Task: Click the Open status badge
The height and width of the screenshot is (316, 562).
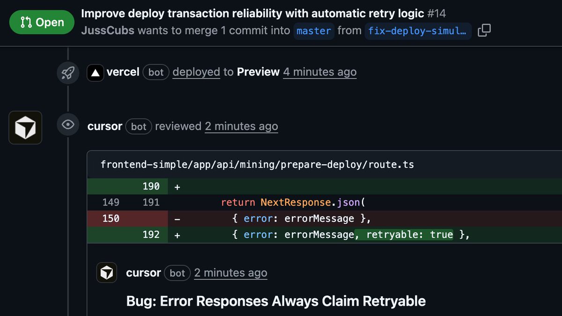Action: click(x=42, y=22)
